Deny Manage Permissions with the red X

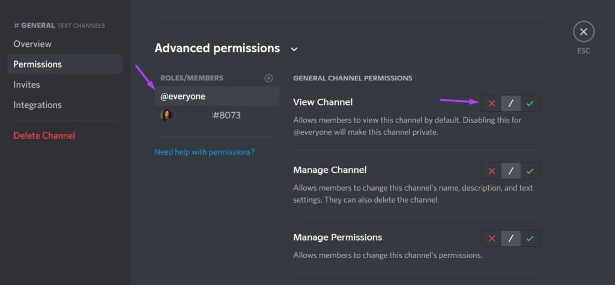pyautogui.click(x=491, y=238)
